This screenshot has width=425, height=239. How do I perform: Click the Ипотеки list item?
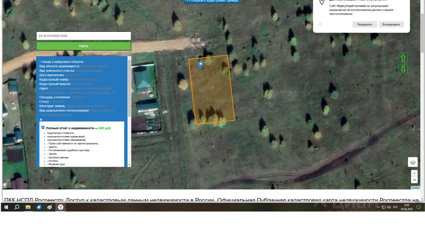(53, 161)
